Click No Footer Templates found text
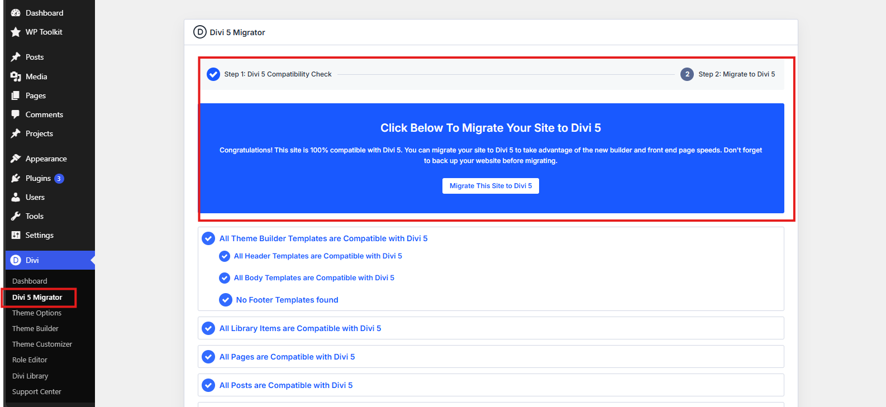 287,300
